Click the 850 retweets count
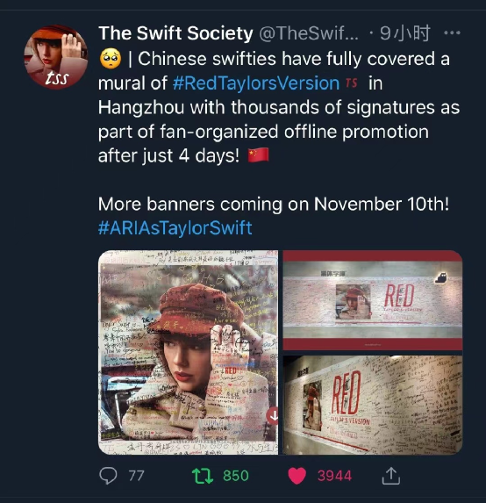 click(236, 476)
